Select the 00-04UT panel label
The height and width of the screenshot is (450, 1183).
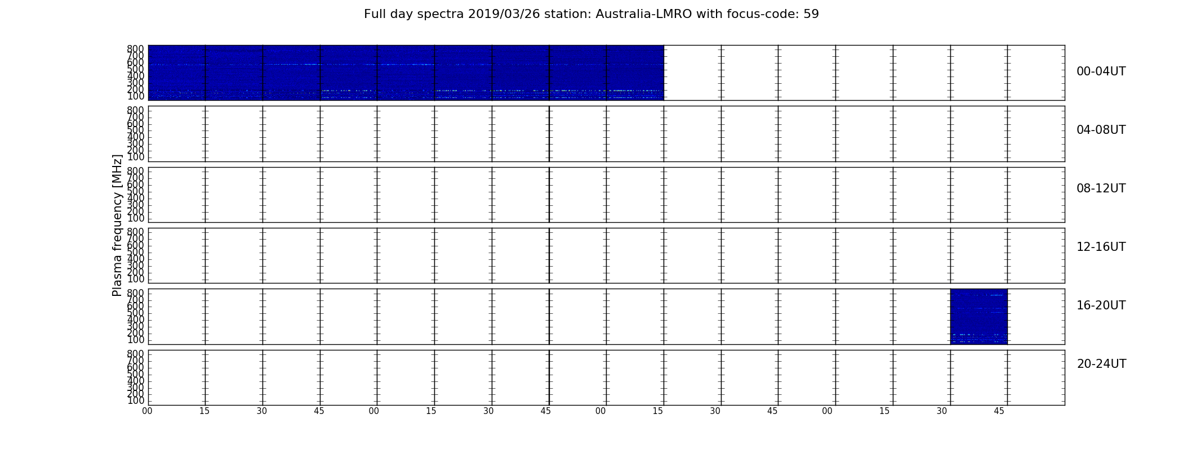pyautogui.click(x=1101, y=71)
